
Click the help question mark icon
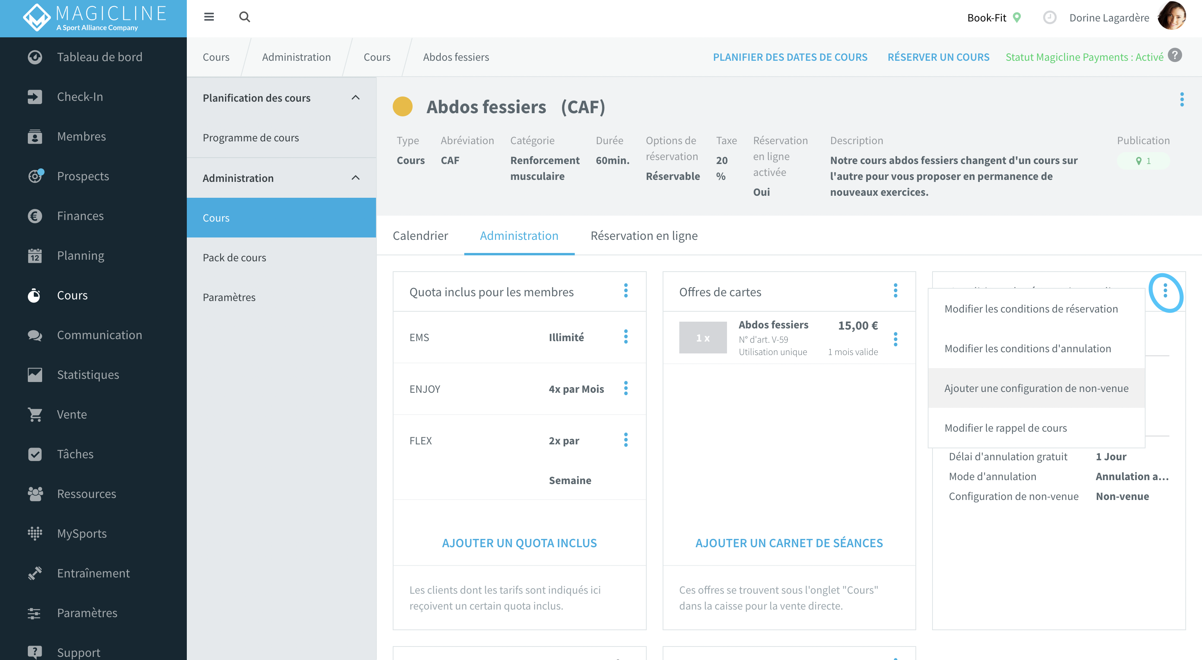(x=1175, y=56)
